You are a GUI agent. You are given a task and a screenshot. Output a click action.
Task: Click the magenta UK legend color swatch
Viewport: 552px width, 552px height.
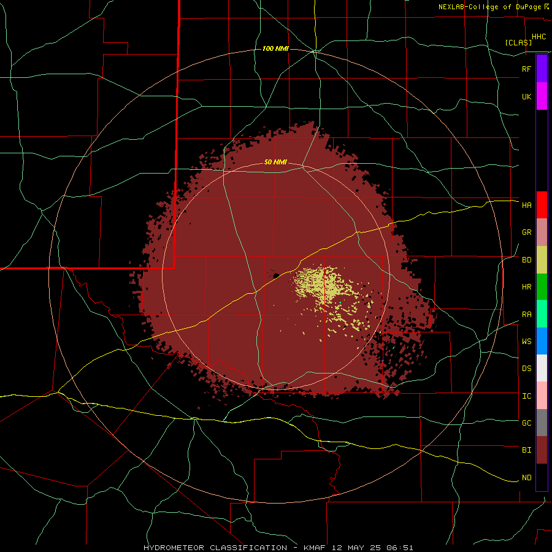pyautogui.click(x=542, y=96)
